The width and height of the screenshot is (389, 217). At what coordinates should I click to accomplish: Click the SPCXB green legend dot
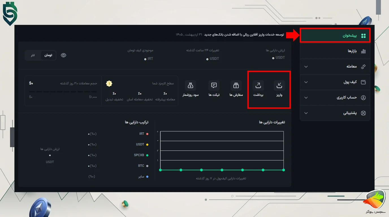coord(147,155)
